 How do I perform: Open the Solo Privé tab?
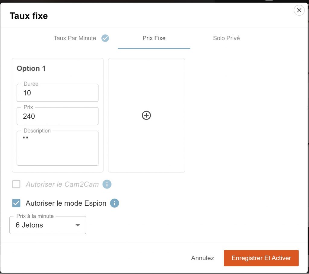[x=226, y=38]
